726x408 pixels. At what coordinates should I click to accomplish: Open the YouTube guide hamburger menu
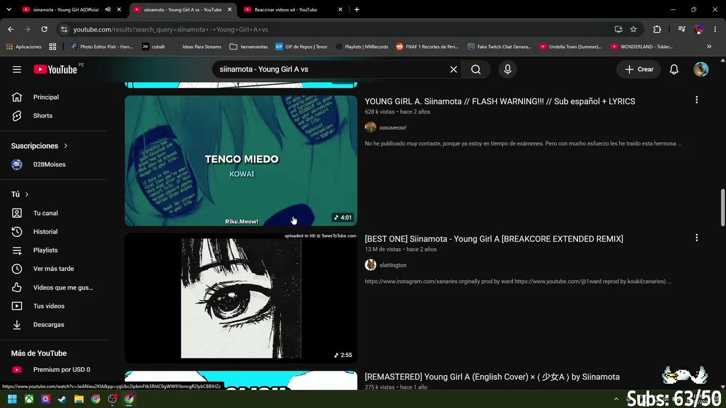point(17,69)
